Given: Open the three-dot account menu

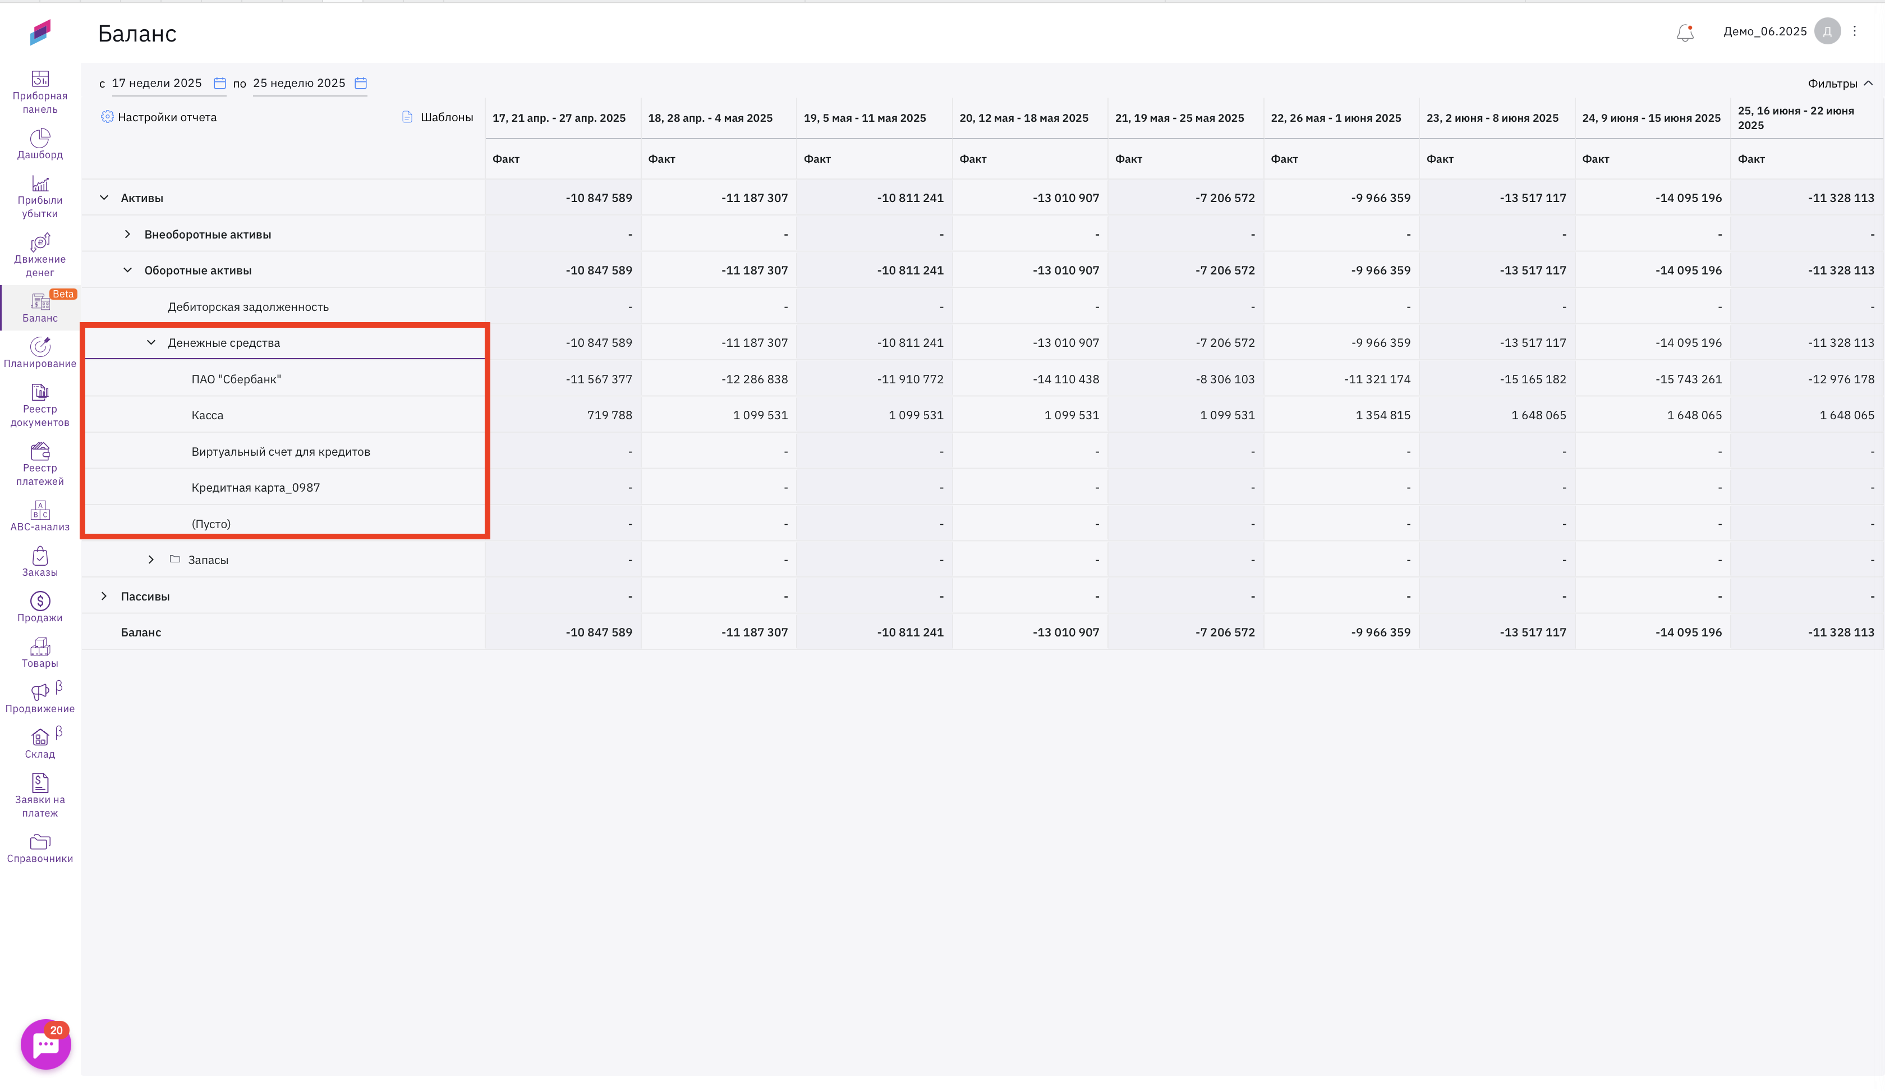Looking at the screenshot, I should click(x=1854, y=31).
